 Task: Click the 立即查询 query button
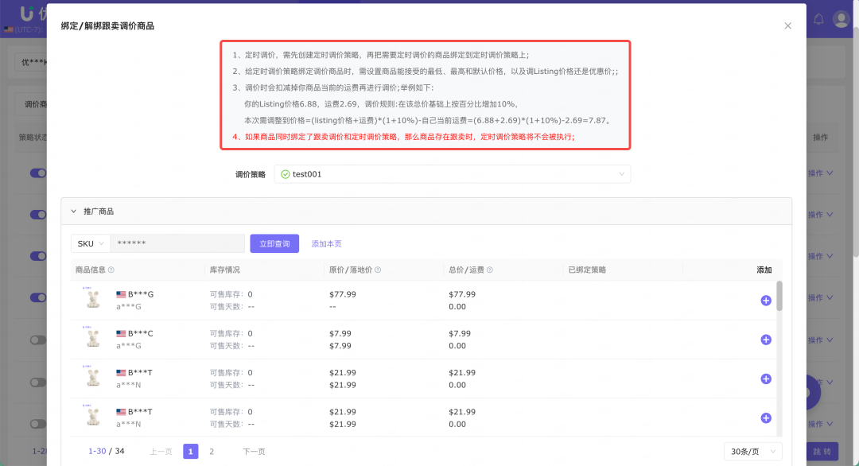click(274, 243)
